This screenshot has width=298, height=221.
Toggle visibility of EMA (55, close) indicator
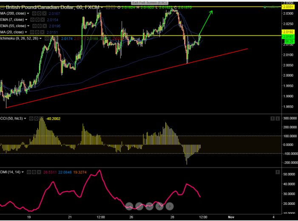coord(34,26)
